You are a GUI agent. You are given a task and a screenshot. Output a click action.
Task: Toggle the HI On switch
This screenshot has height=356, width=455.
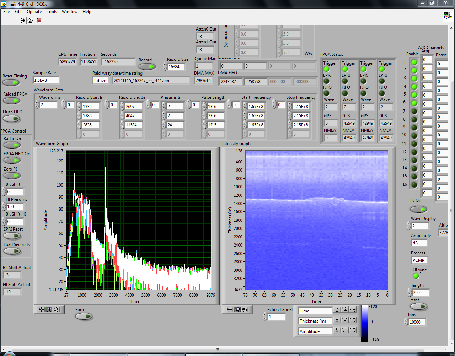418,209
